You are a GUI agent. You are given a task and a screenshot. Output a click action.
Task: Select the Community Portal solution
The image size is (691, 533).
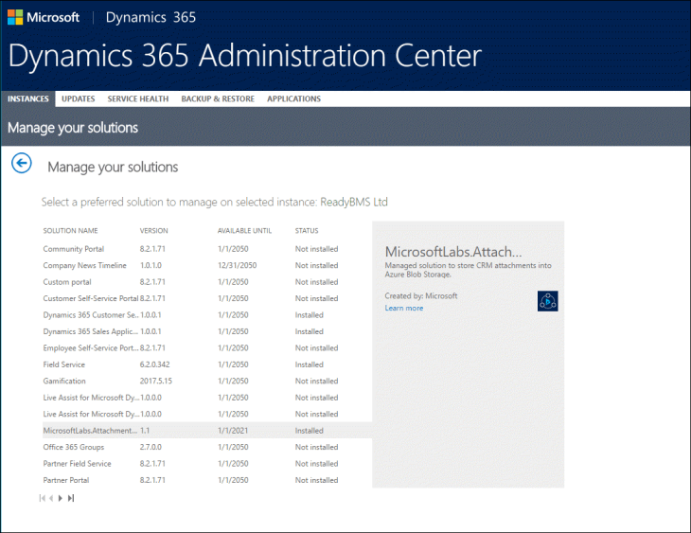(x=207, y=249)
